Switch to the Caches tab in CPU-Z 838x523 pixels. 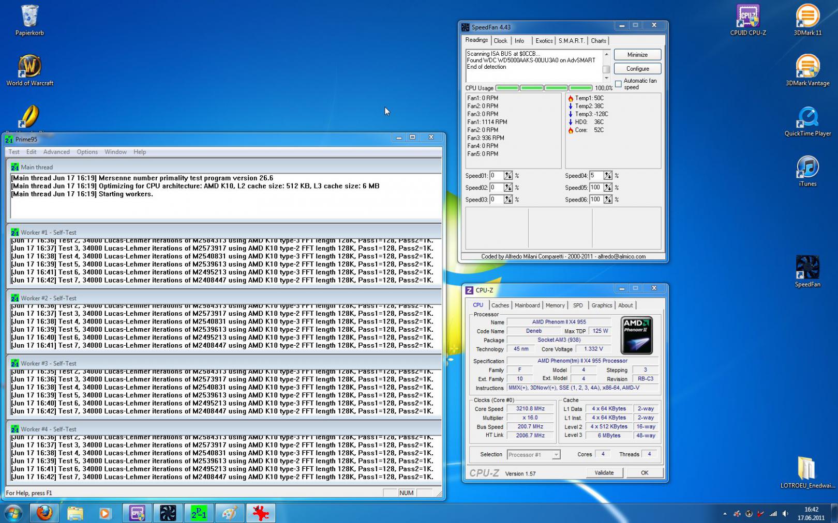pos(500,305)
